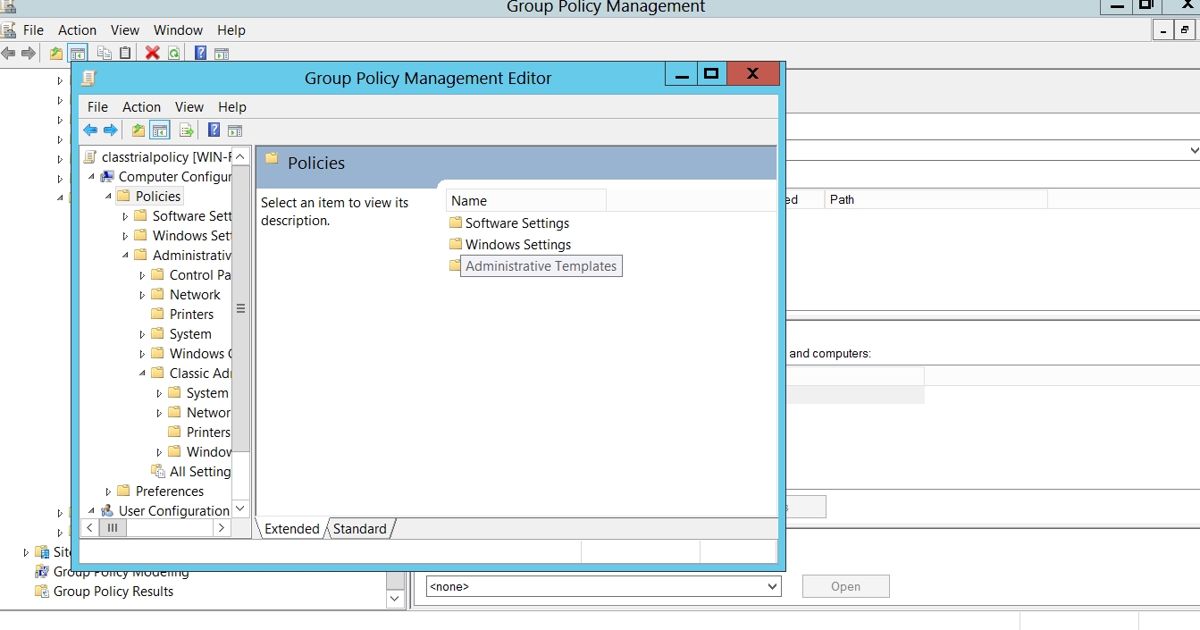This screenshot has height=630, width=1200.
Task: Open the <none> combo box dropdown
Action: pyautogui.click(x=772, y=587)
